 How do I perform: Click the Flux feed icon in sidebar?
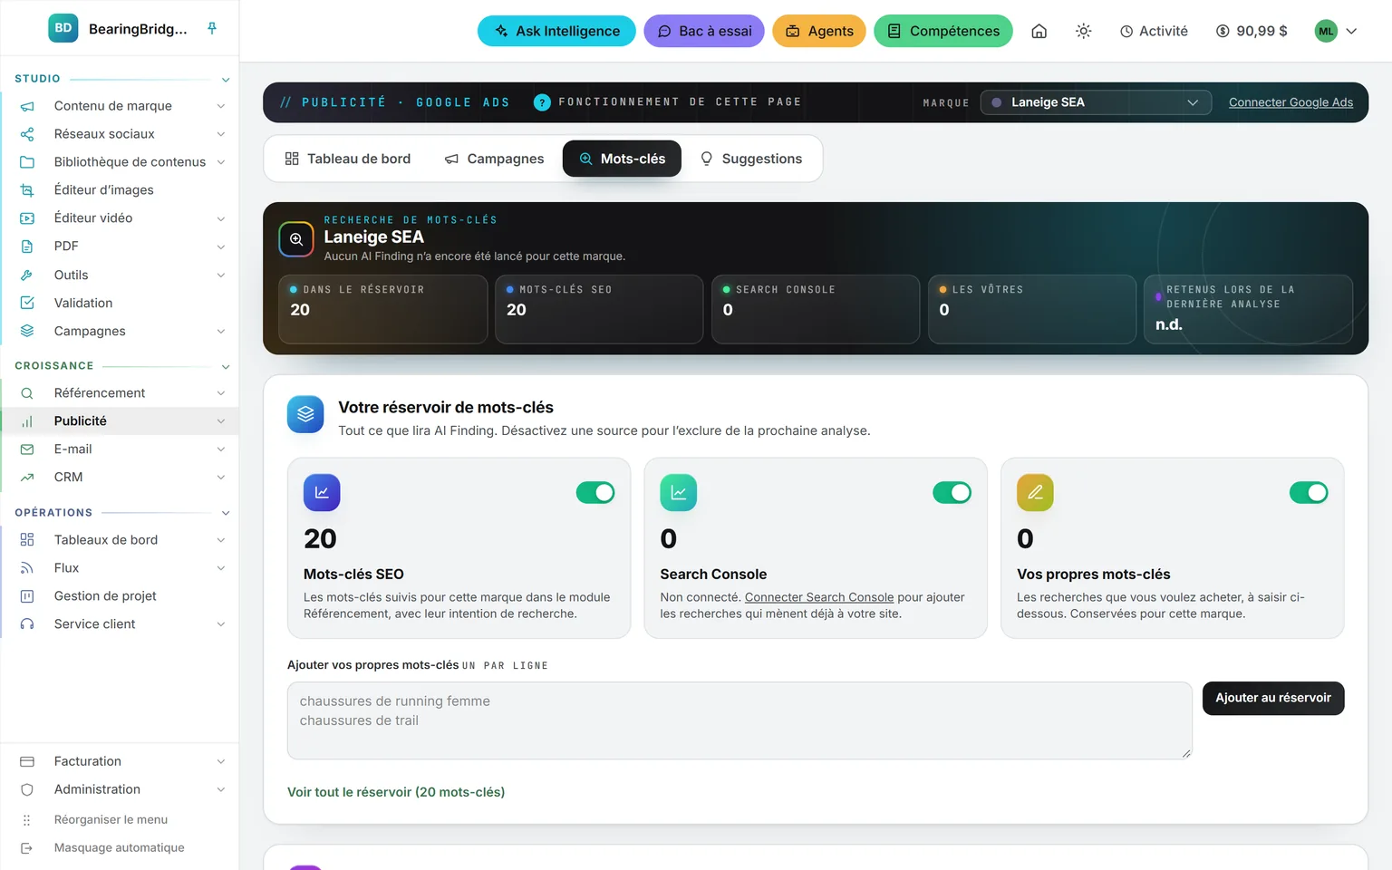click(x=27, y=568)
